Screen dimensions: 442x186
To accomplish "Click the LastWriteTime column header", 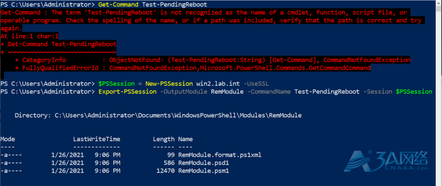I will point(97,139).
